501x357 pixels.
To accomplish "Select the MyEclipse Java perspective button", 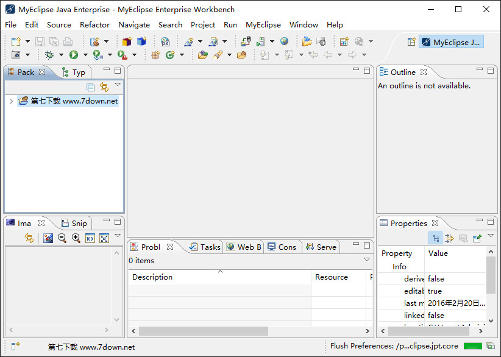I will [451, 42].
